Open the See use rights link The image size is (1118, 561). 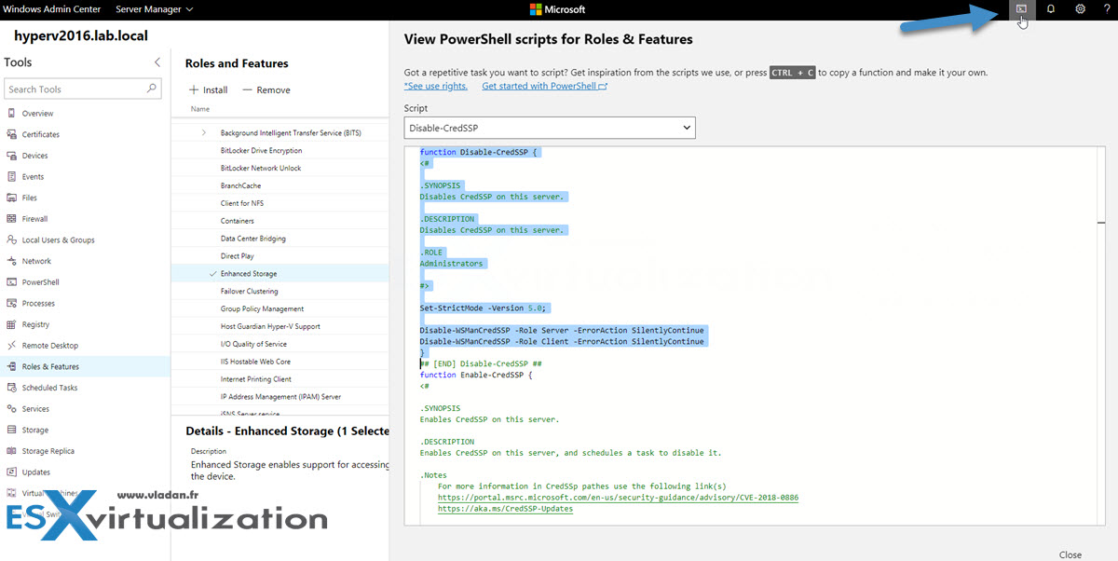(x=436, y=86)
